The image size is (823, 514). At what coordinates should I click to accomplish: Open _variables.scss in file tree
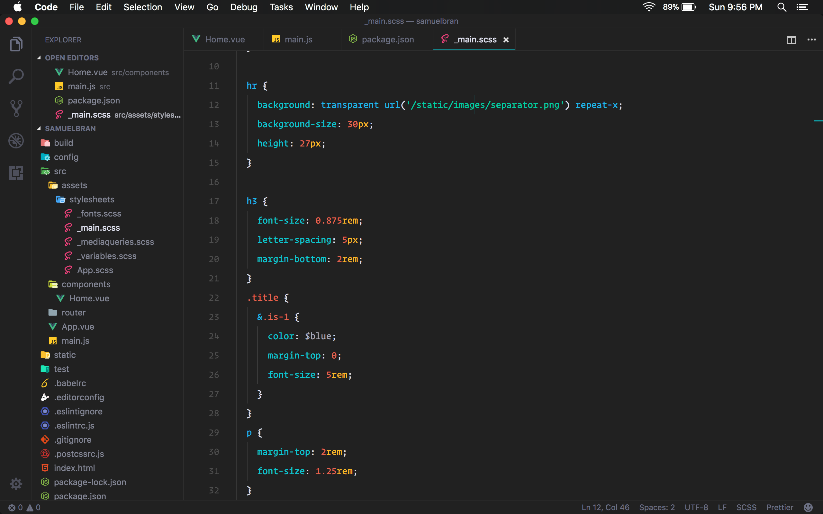pos(106,256)
